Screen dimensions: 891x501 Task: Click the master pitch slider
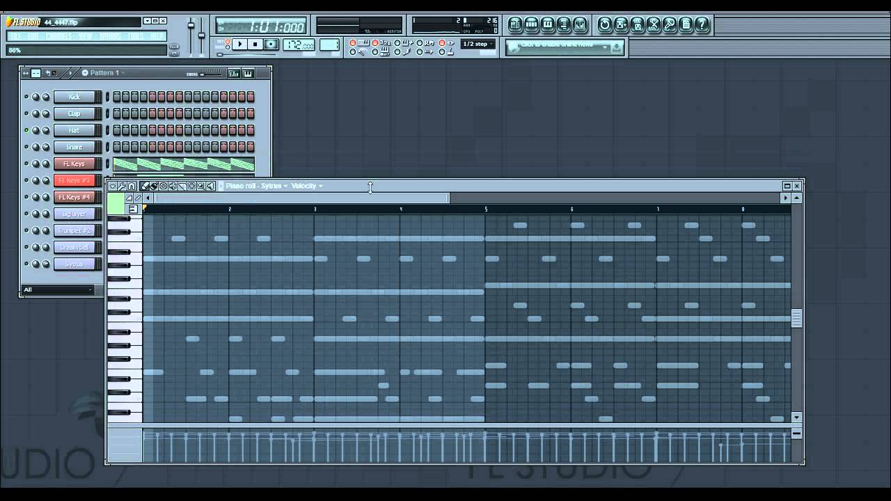(x=202, y=34)
